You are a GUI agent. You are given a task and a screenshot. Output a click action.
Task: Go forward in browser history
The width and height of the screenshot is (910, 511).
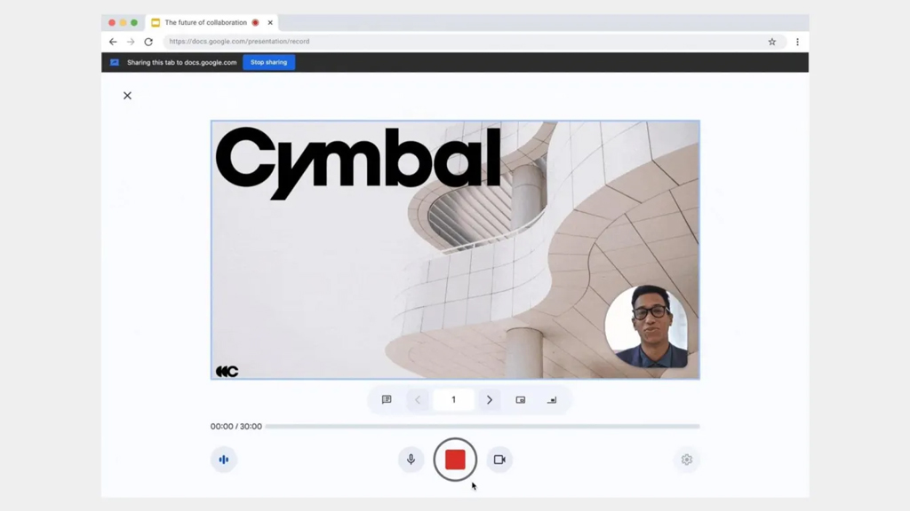coord(131,42)
